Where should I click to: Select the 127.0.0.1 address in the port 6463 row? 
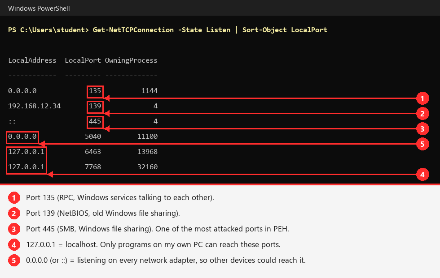[26, 152]
